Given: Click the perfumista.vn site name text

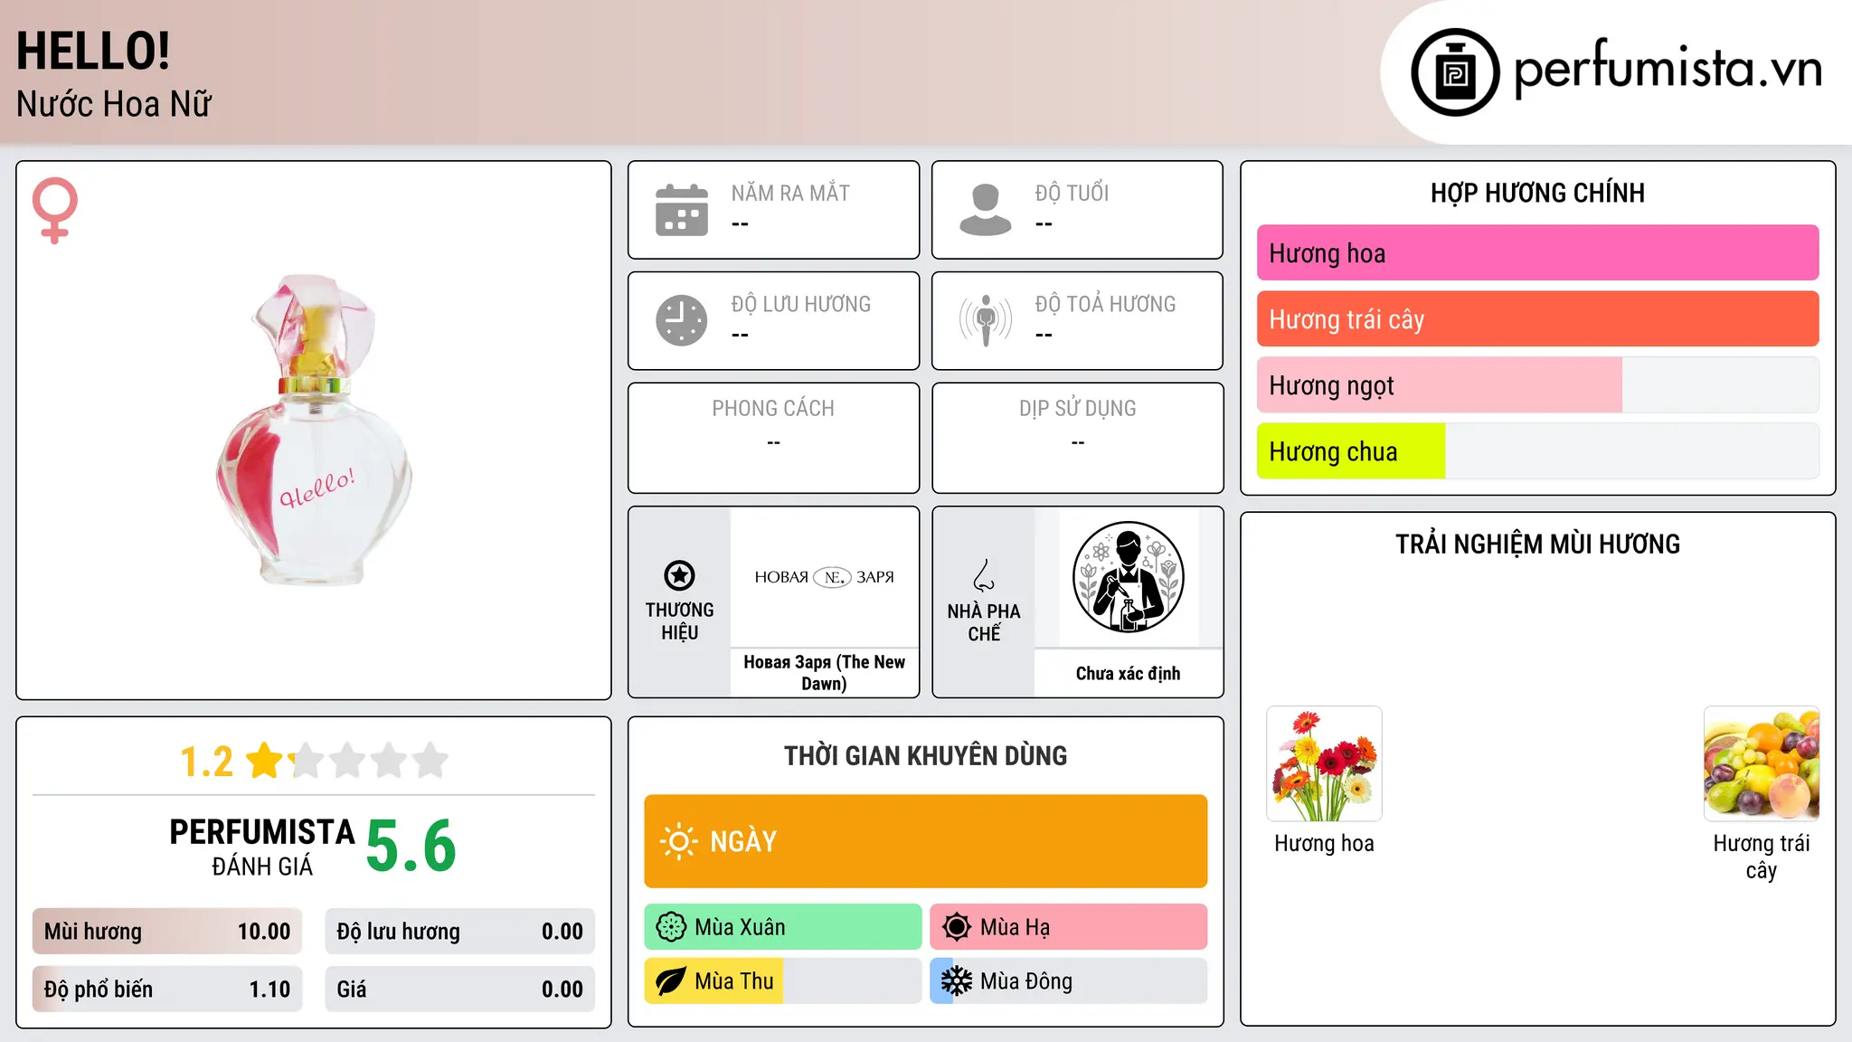Looking at the screenshot, I should coord(1667,69).
